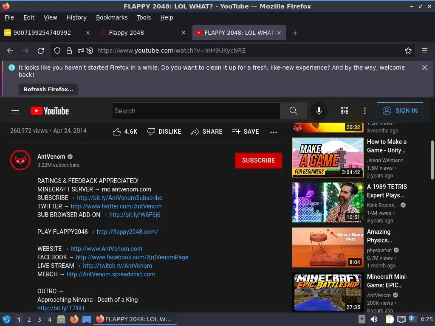Viewport: 435px width, 326px height.
Task: Click the YouTube search magnifier button
Action: coord(293,111)
